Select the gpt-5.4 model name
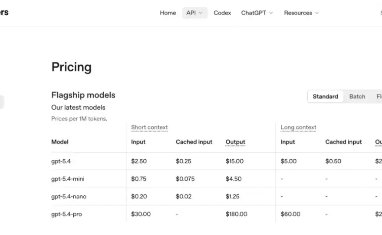382x235 pixels. pyautogui.click(x=61, y=161)
